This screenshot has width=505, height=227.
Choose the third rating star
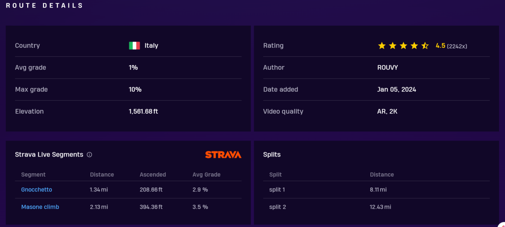tap(403, 45)
